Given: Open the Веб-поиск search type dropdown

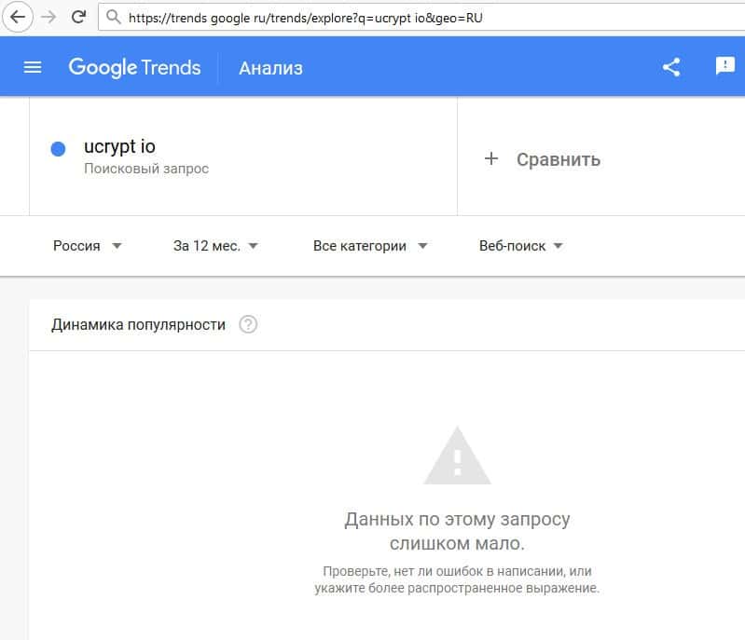Looking at the screenshot, I should (x=521, y=246).
